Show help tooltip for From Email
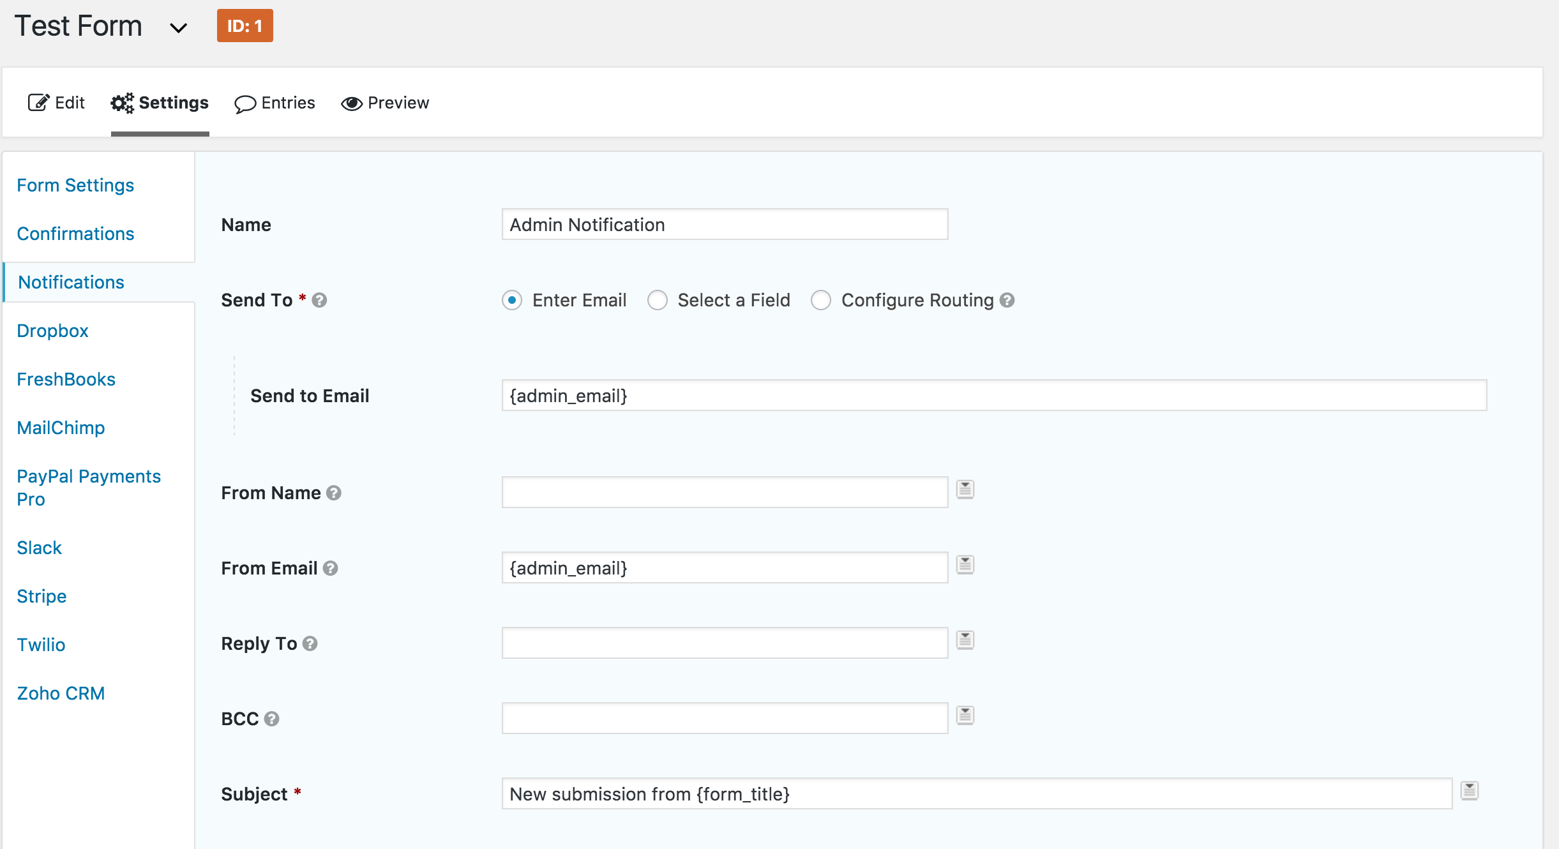 coord(330,568)
